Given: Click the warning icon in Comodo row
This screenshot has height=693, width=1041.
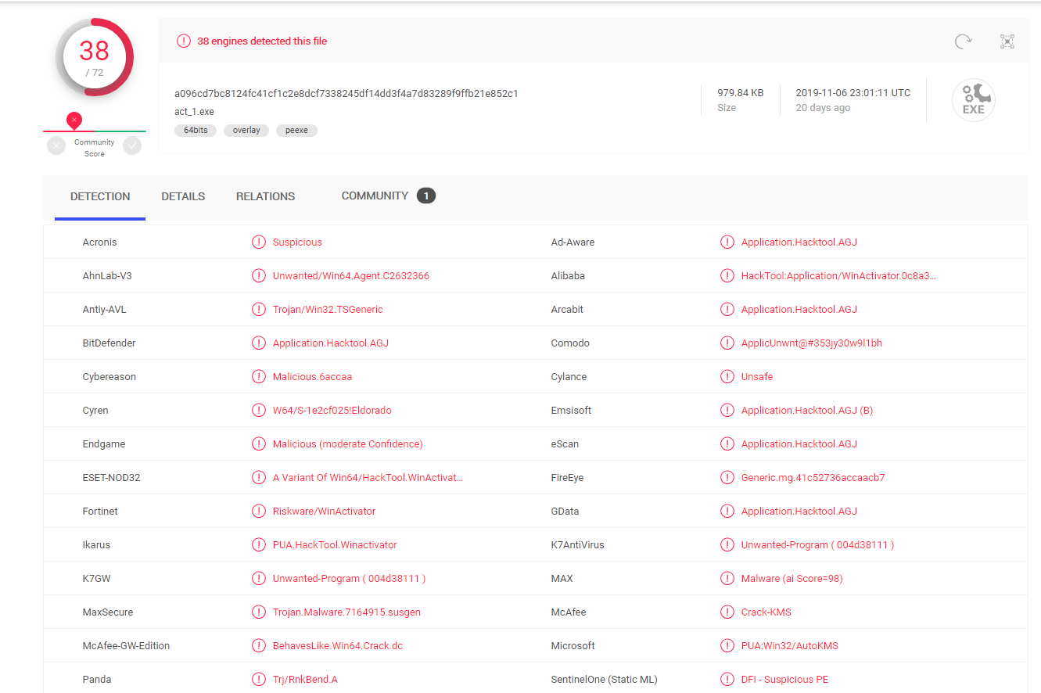Looking at the screenshot, I should tap(727, 343).
